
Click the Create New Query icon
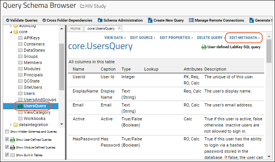pos(150,20)
